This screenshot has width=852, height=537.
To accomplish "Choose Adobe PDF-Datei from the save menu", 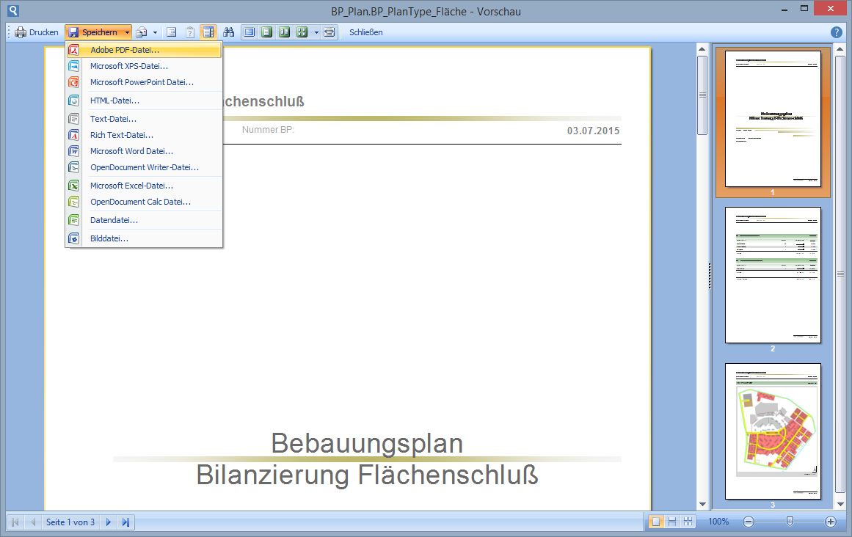I will coord(125,50).
